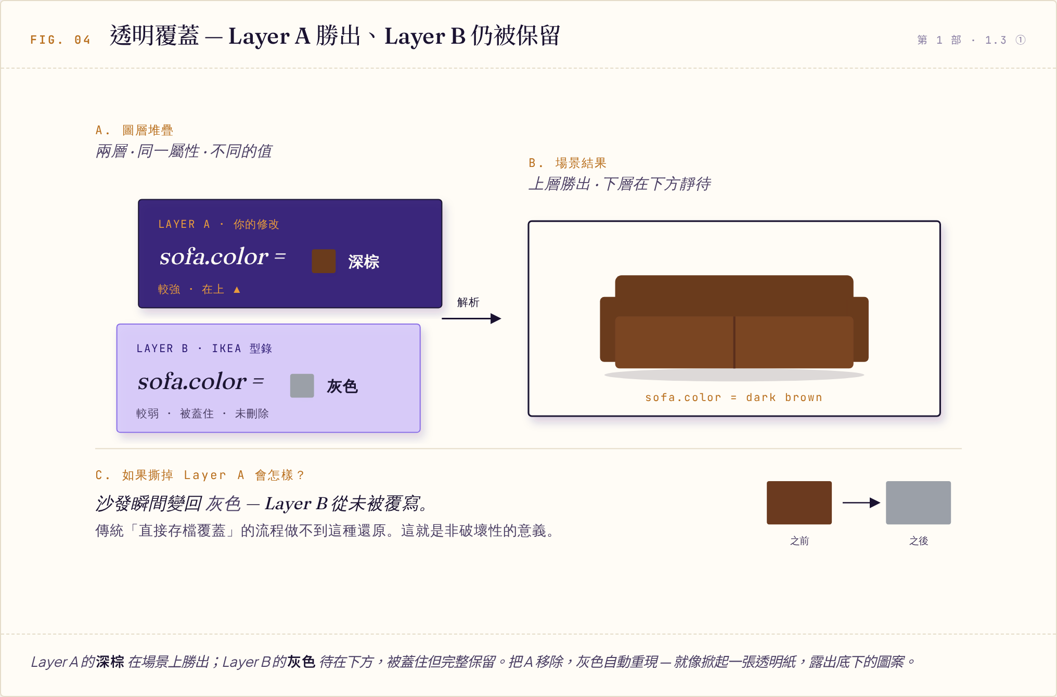Click the subtitle '兩層 · 同一屬性 · 不同的值'
This screenshot has width=1057, height=697.
tap(184, 151)
